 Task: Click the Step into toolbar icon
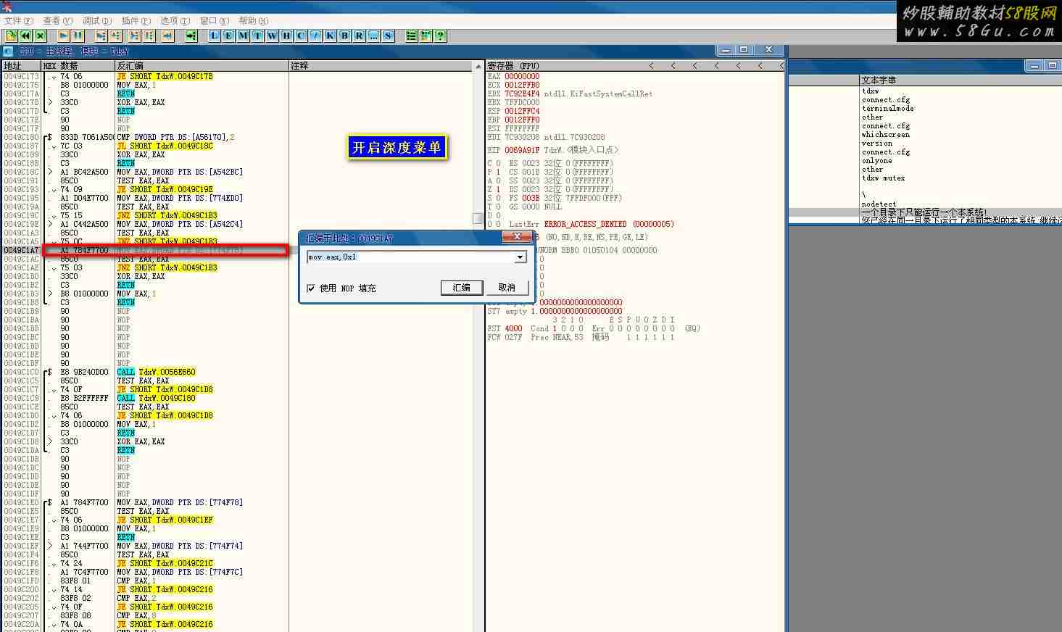pyautogui.click(x=101, y=36)
